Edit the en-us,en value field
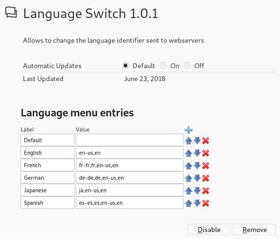Screen dimensions: 280x239 130,152
